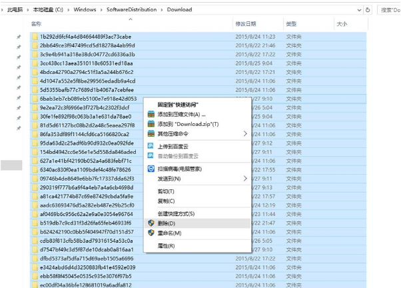Click the WinRAR icon for 添加到压缩文件(A)
The height and width of the screenshot is (288, 401).
tap(151, 115)
